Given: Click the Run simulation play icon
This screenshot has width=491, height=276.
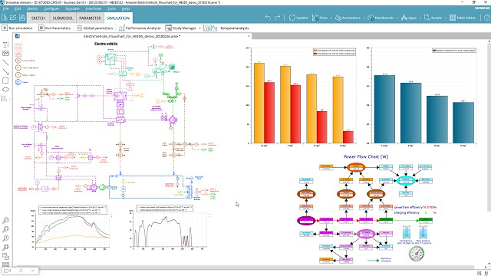Looking at the screenshot, I should [5, 28].
